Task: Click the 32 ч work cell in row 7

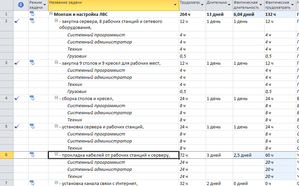Action: pos(192,183)
